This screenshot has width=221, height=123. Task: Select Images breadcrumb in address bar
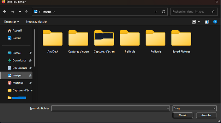point(47,12)
